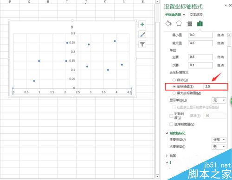Switch to Size & Properties tab icon

[189, 24]
